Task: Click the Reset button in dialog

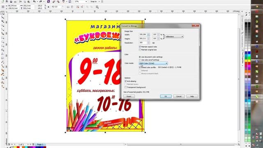Action: (129, 97)
